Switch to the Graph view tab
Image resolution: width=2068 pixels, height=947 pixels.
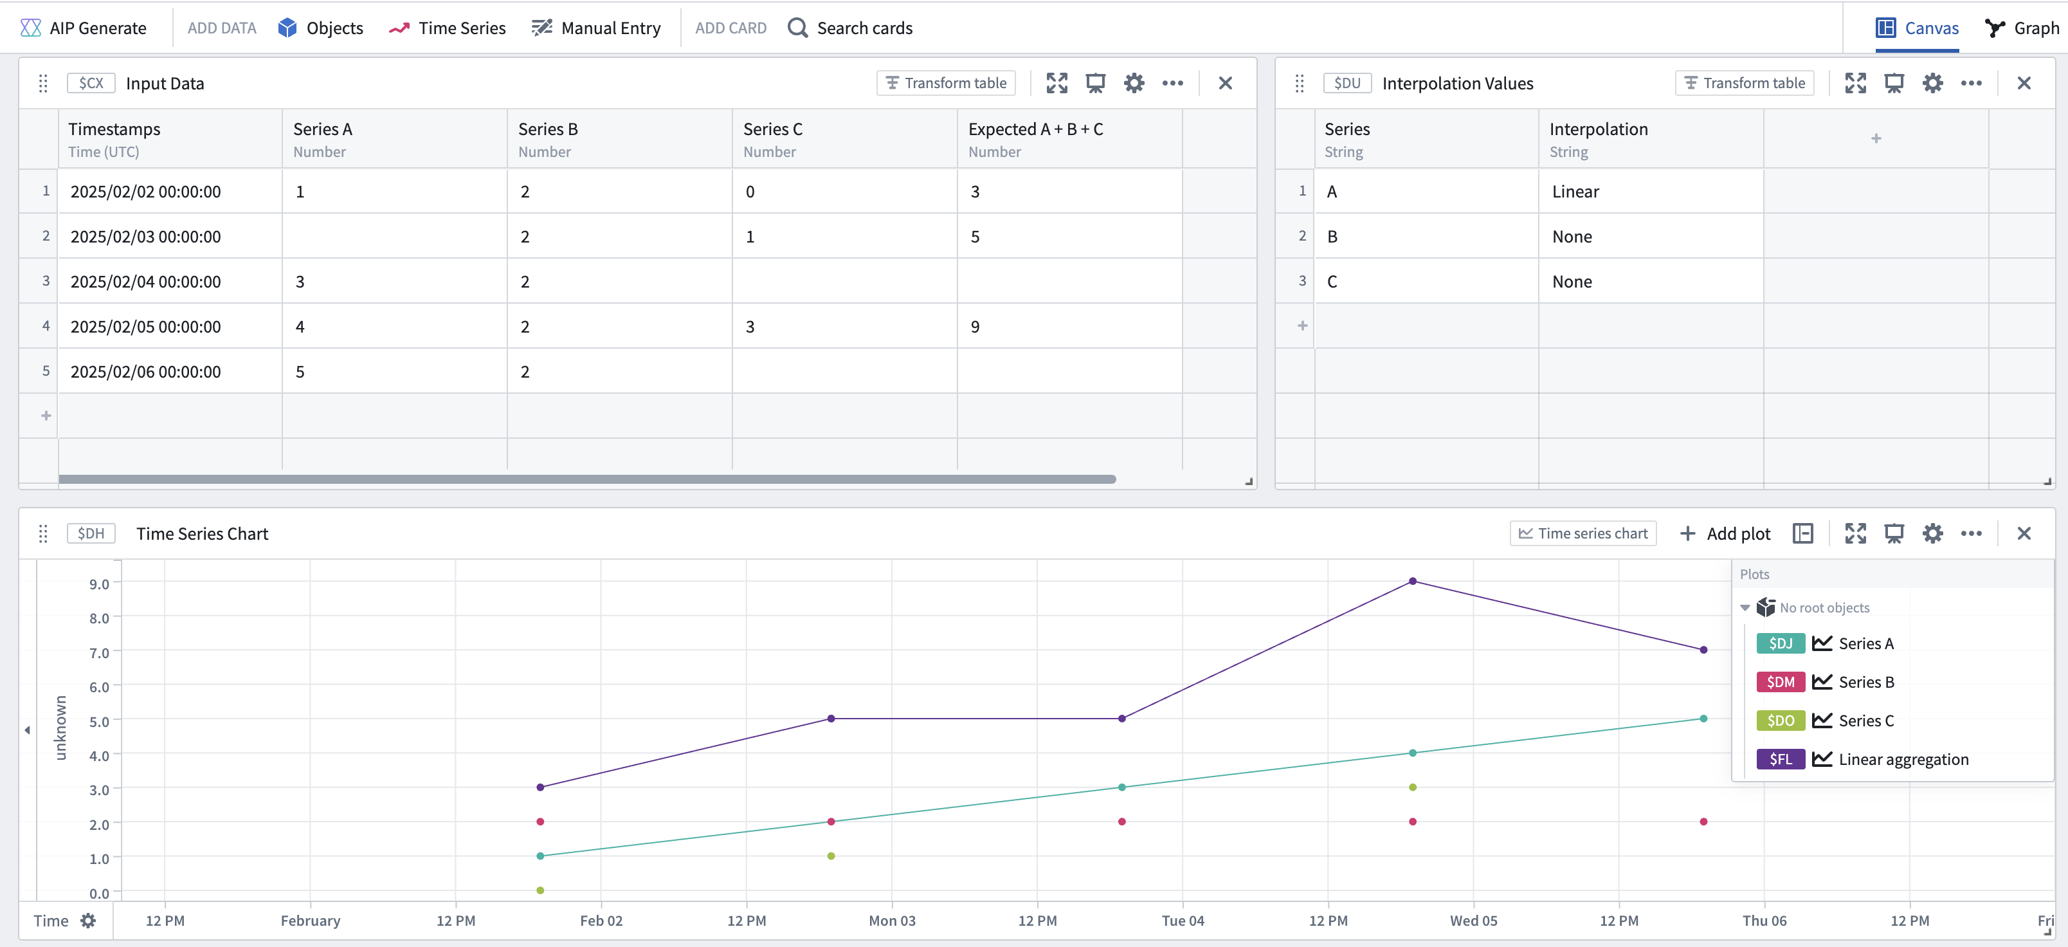point(2022,28)
